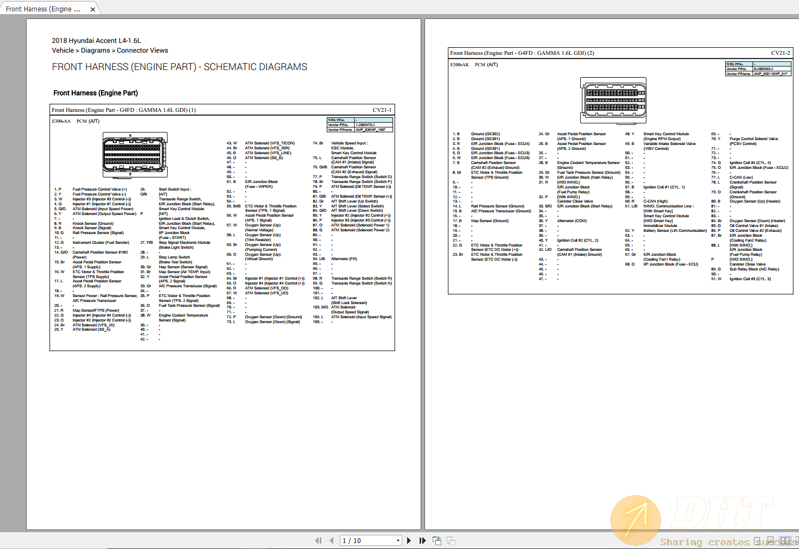Click "Fuel Pressure Control Valve (+)" entry
This screenshot has width=799, height=549.
pos(99,190)
